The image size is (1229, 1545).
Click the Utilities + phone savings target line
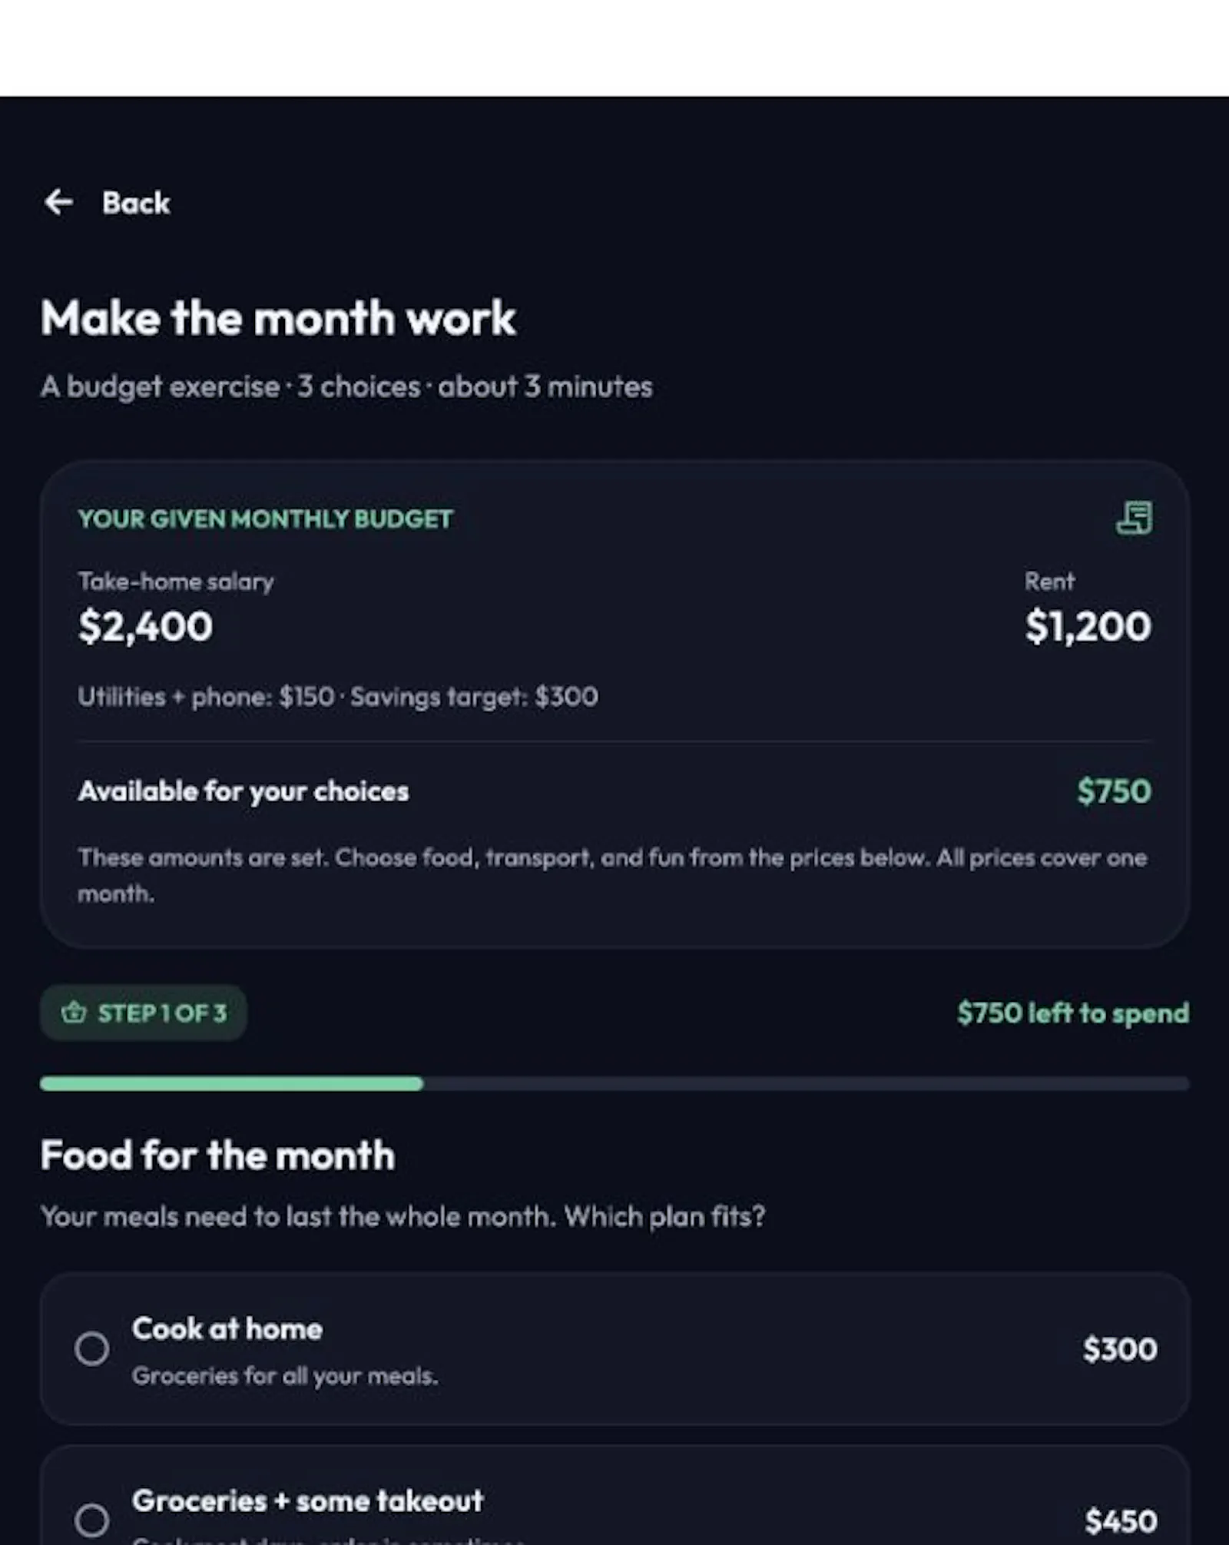(338, 697)
